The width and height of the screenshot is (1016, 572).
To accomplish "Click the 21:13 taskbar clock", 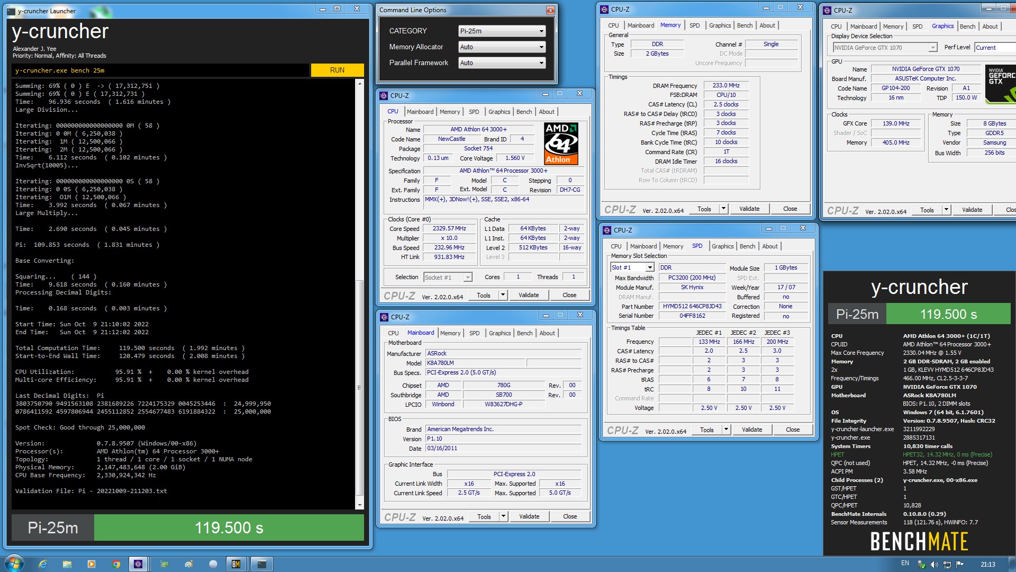I will [987, 565].
